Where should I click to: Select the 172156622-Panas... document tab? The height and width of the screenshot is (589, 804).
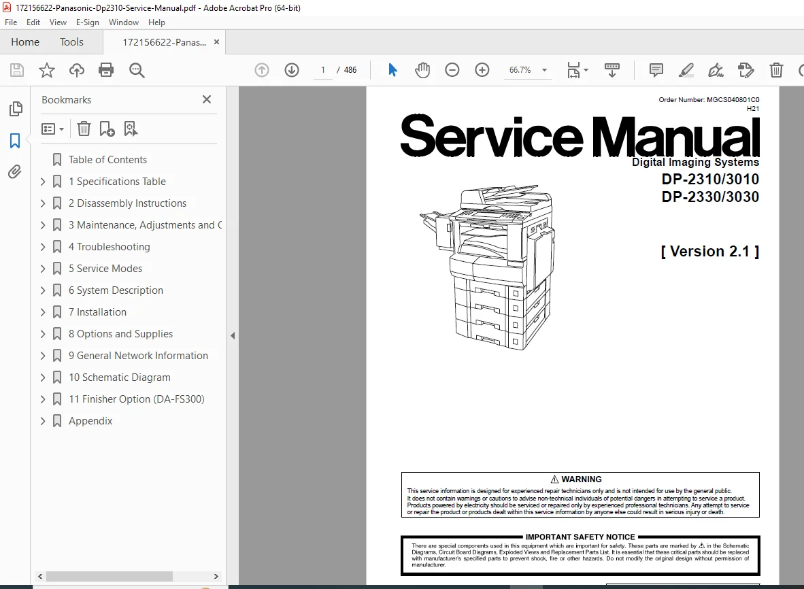tap(164, 43)
